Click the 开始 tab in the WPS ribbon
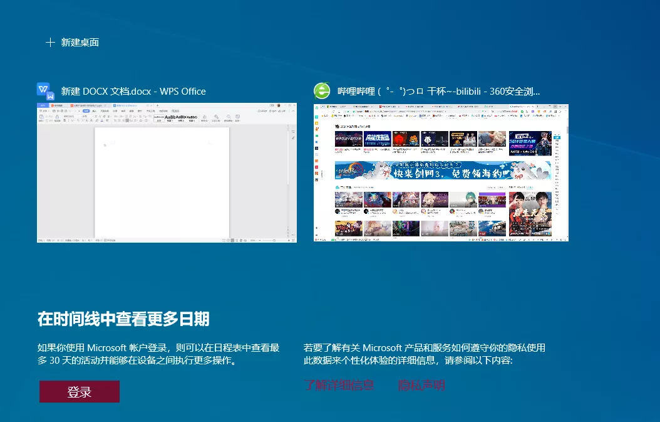The height and width of the screenshot is (422, 660). 86,110
